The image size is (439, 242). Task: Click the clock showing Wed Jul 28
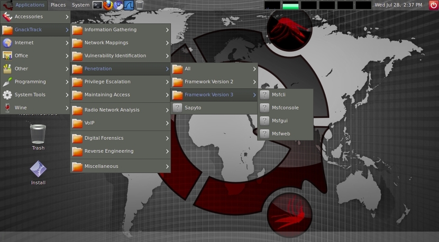[398, 5]
